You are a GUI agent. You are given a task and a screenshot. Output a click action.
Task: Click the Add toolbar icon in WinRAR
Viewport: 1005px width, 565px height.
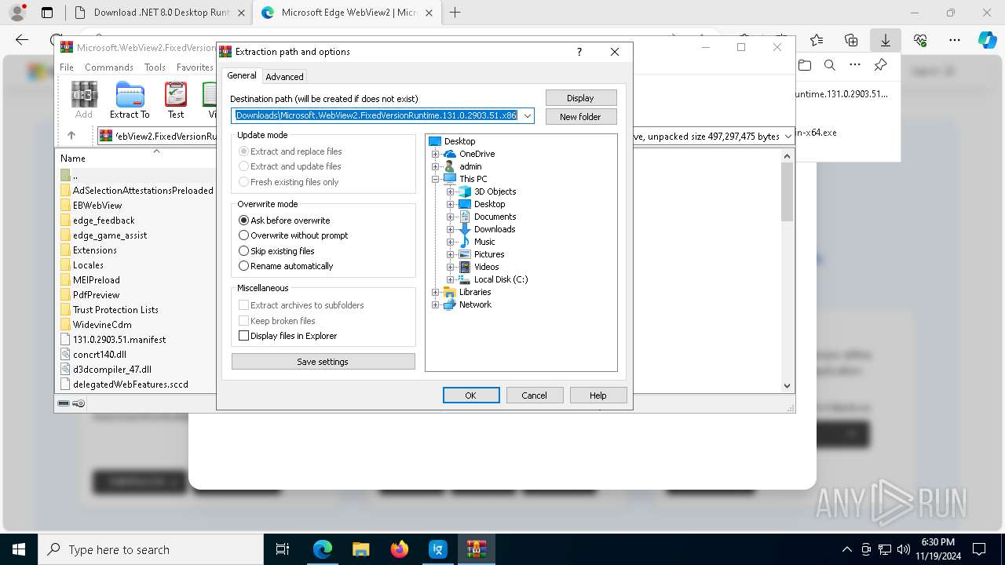(x=84, y=100)
